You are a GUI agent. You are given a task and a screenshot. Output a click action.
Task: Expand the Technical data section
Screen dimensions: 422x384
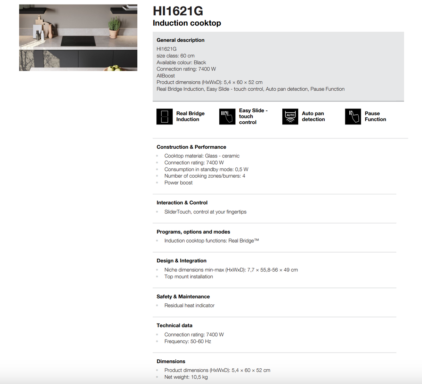(x=175, y=325)
